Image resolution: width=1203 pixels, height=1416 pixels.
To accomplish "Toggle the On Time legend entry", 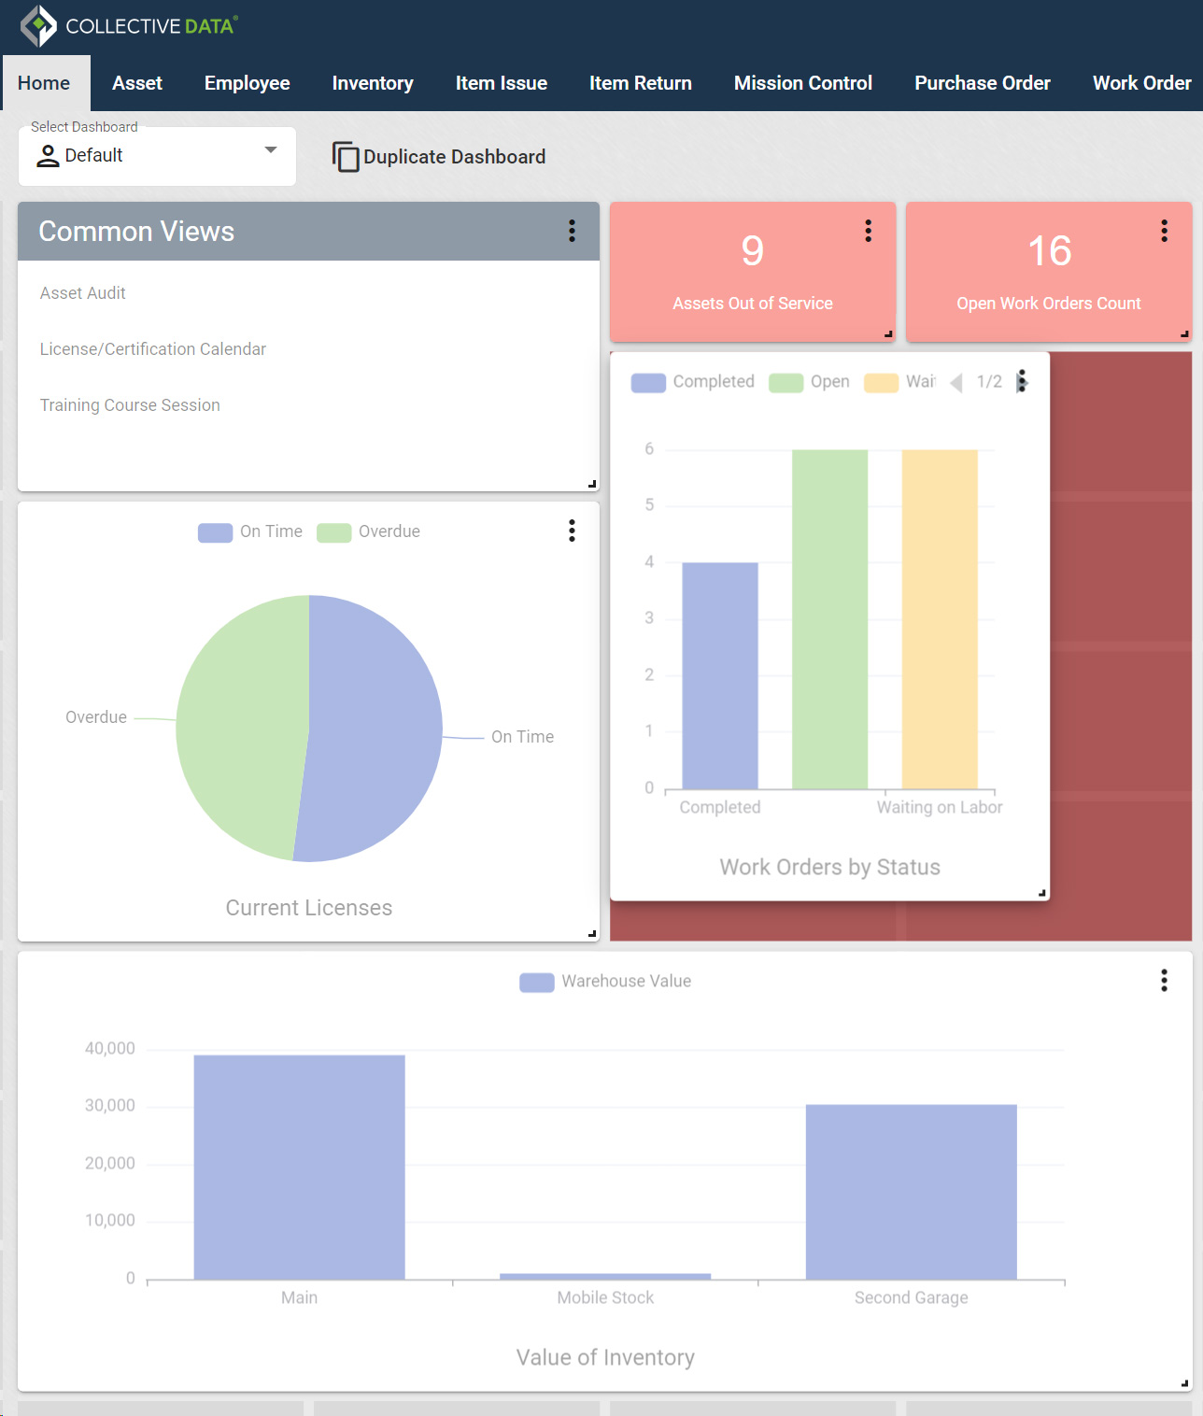I will [x=249, y=531].
